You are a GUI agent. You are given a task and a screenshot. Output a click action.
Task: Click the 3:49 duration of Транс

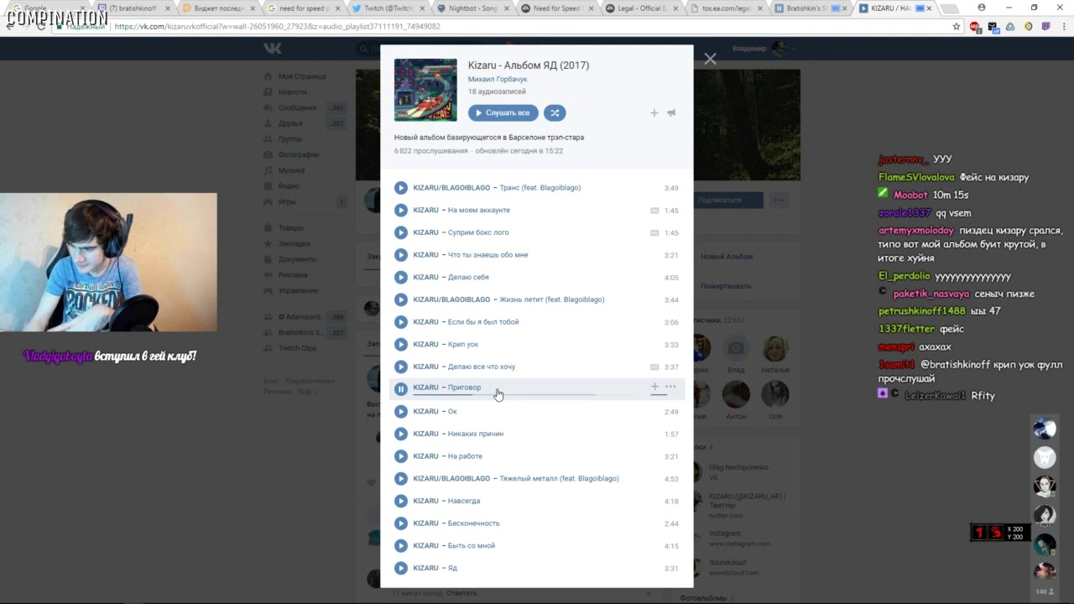671,188
